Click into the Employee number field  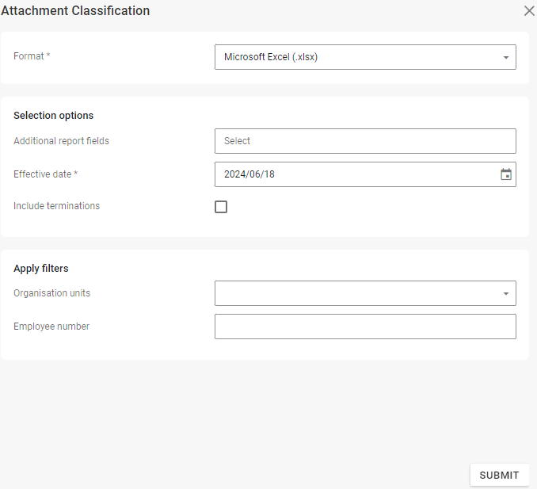[x=365, y=327]
